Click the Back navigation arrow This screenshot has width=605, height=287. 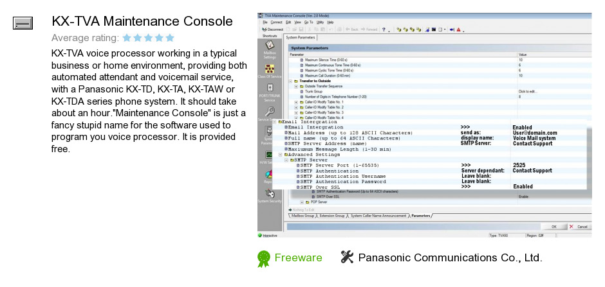click(351, 30)
